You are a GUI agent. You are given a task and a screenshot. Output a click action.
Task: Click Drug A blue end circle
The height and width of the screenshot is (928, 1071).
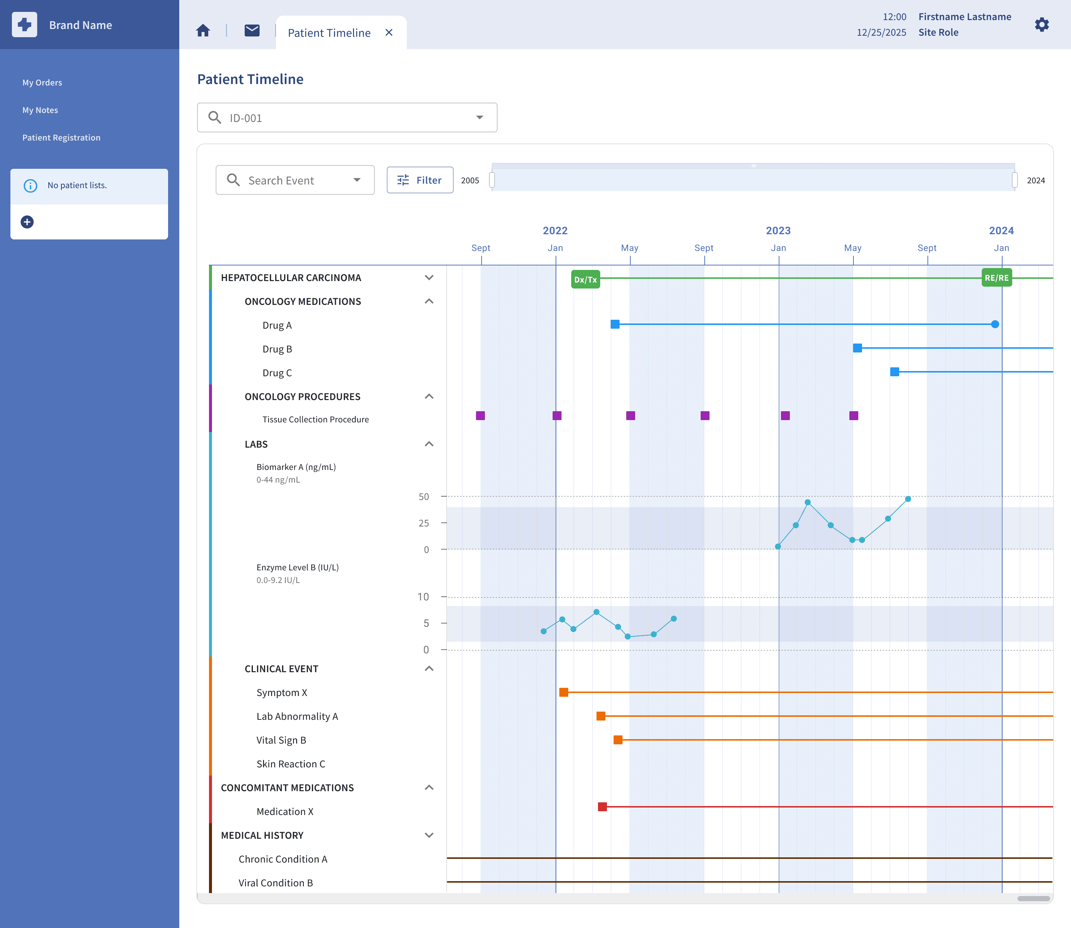click(x=995, y=324)
